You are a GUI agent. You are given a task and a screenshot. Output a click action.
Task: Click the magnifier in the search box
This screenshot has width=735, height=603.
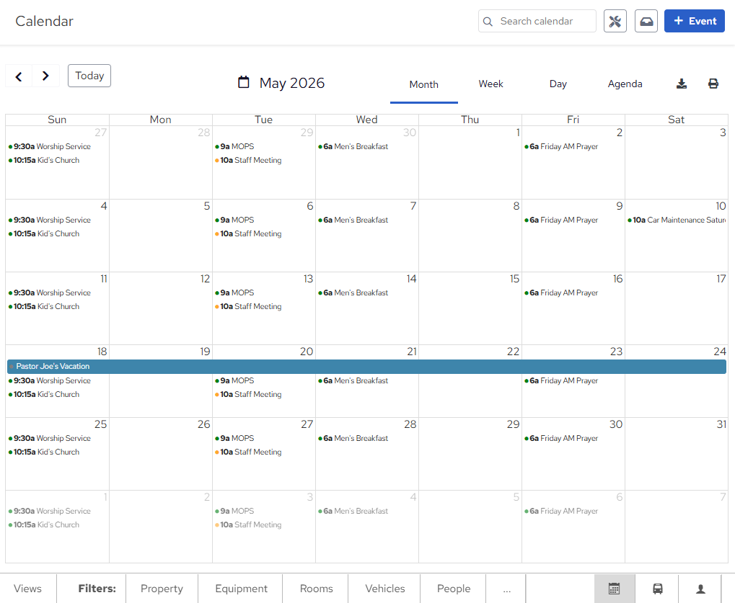(489, 21)
